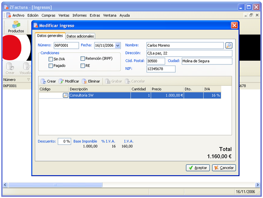
Task: Click the Aceptar button
Action: [x=198, y=167]
